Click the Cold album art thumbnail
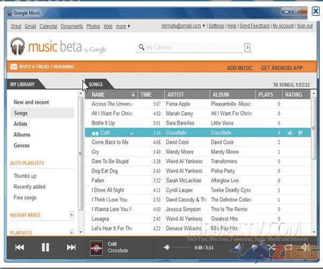The image size is (323, 269). (x=96, y=248)
